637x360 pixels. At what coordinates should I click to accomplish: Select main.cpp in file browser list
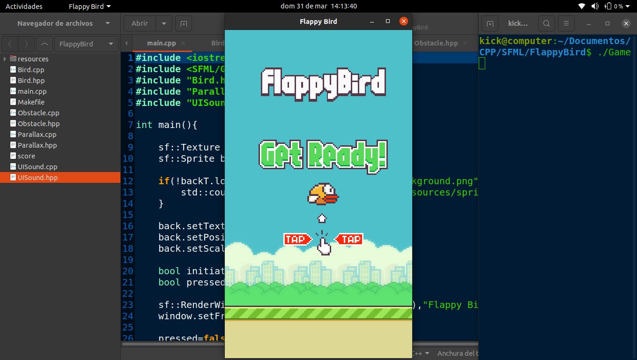pos(32,91)
